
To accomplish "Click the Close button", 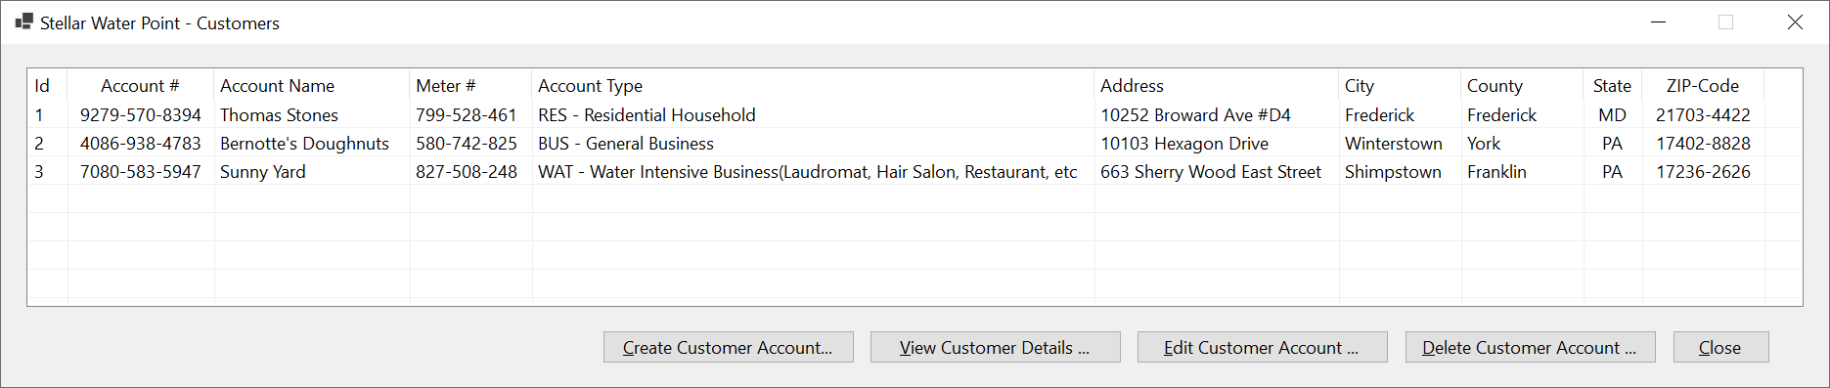I will tap(1720, 347).
